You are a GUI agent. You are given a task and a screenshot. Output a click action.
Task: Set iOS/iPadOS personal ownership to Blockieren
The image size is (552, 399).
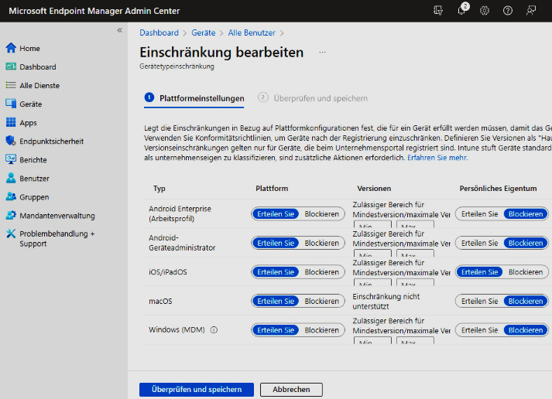(x=526, y=272)
